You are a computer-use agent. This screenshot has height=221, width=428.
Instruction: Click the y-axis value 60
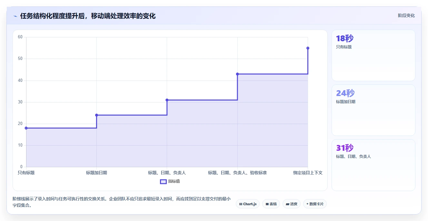click(x=20, y=37)
